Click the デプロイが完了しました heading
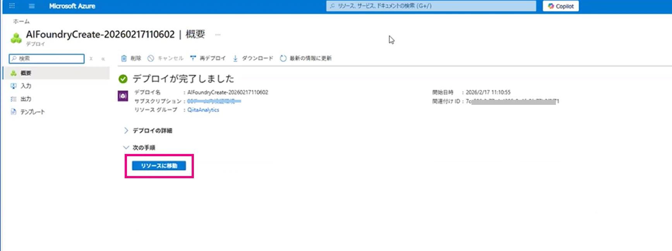 click(183, 79)
